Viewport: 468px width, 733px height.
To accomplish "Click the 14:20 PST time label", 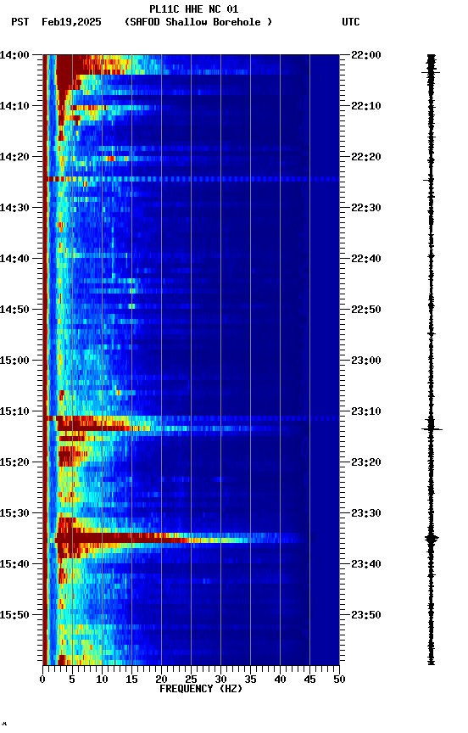I will [x=14, y=157].
